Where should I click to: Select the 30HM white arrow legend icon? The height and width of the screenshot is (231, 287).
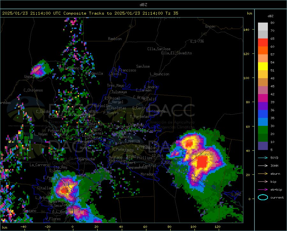point(263,166)
